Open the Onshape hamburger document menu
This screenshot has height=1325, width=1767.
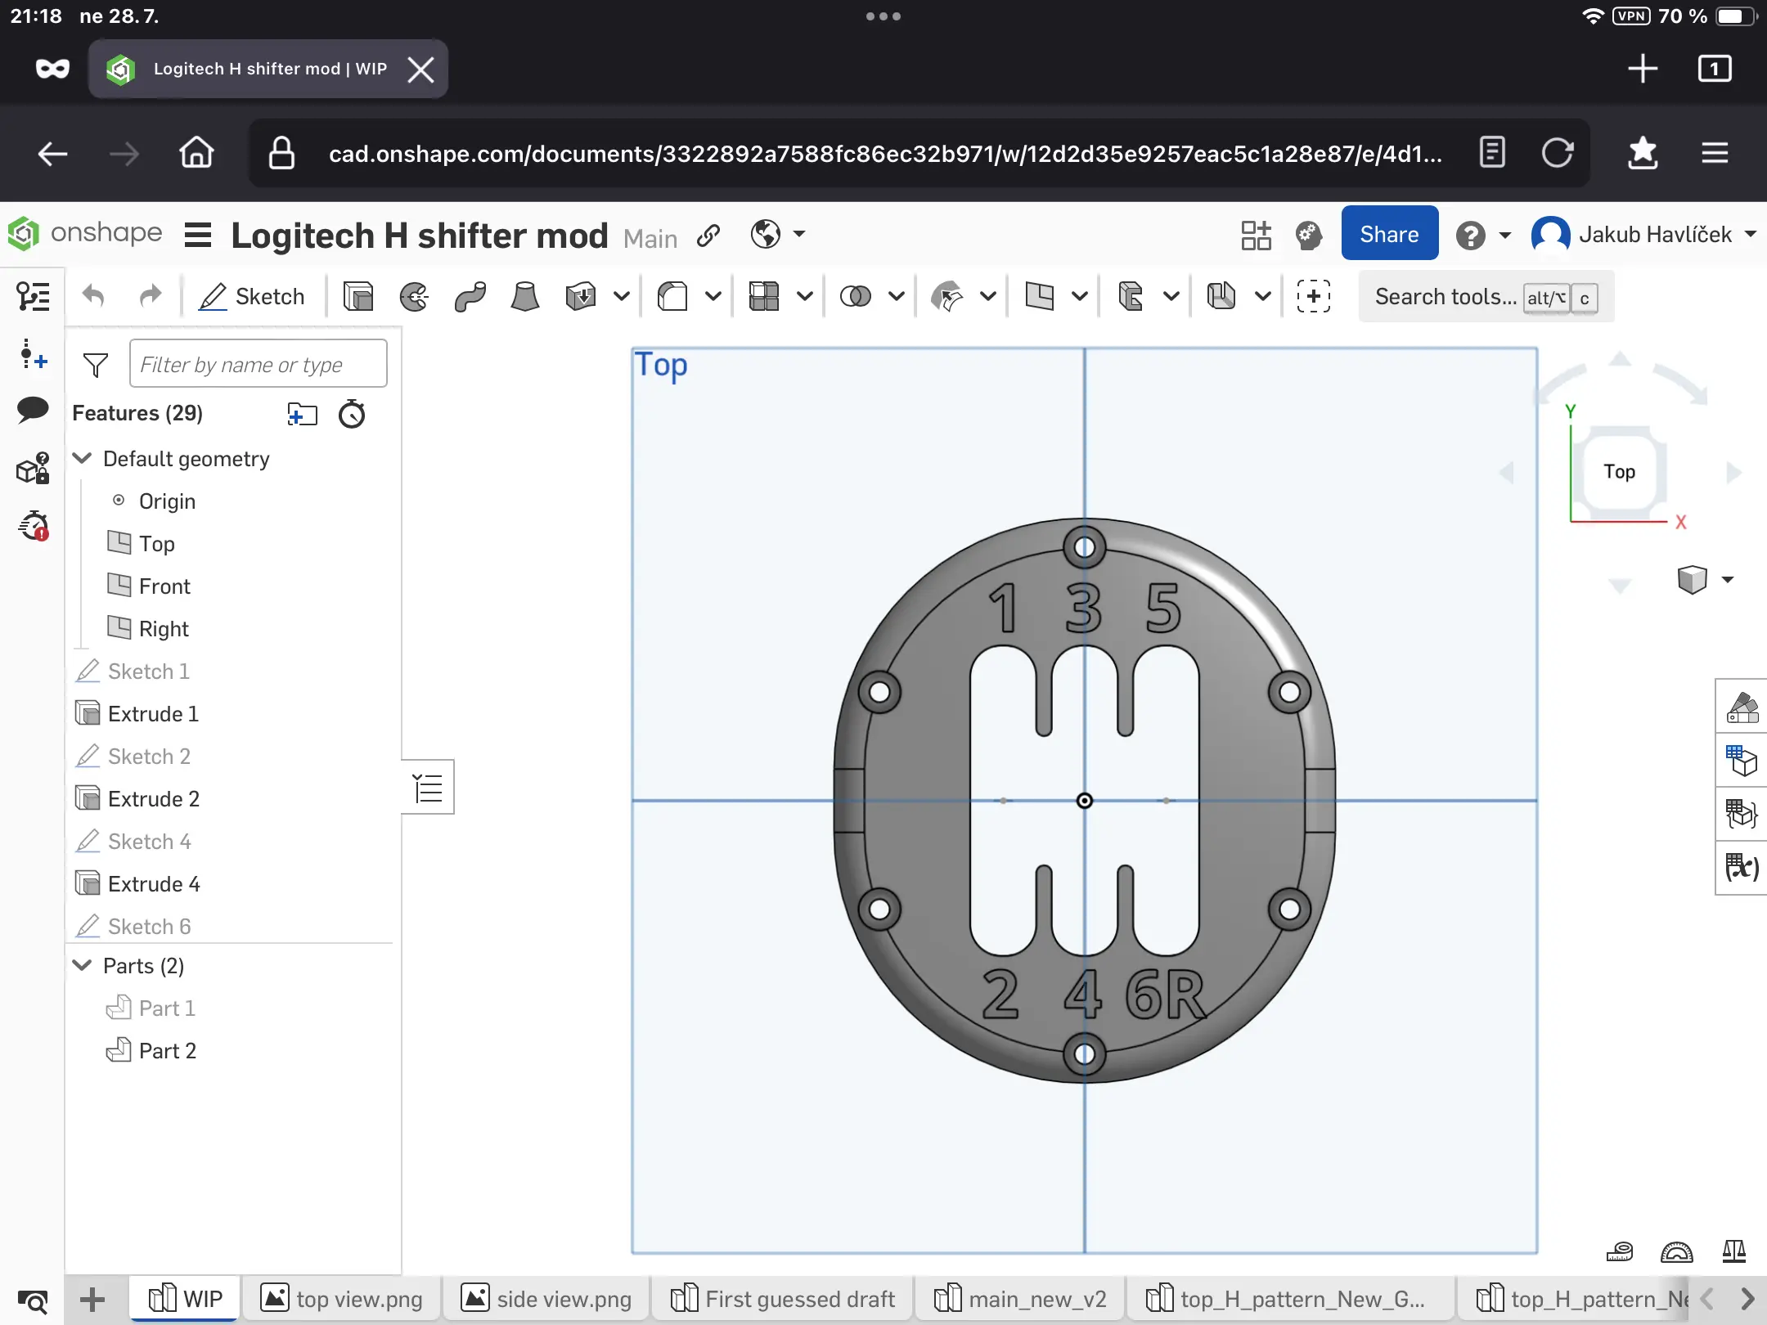pos(198,236)
